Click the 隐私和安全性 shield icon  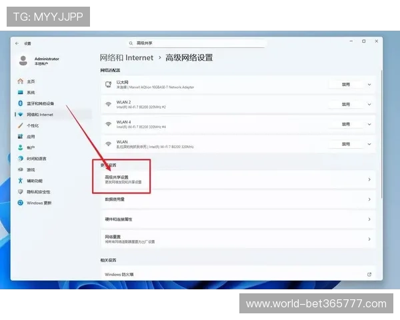pos(21,191)
